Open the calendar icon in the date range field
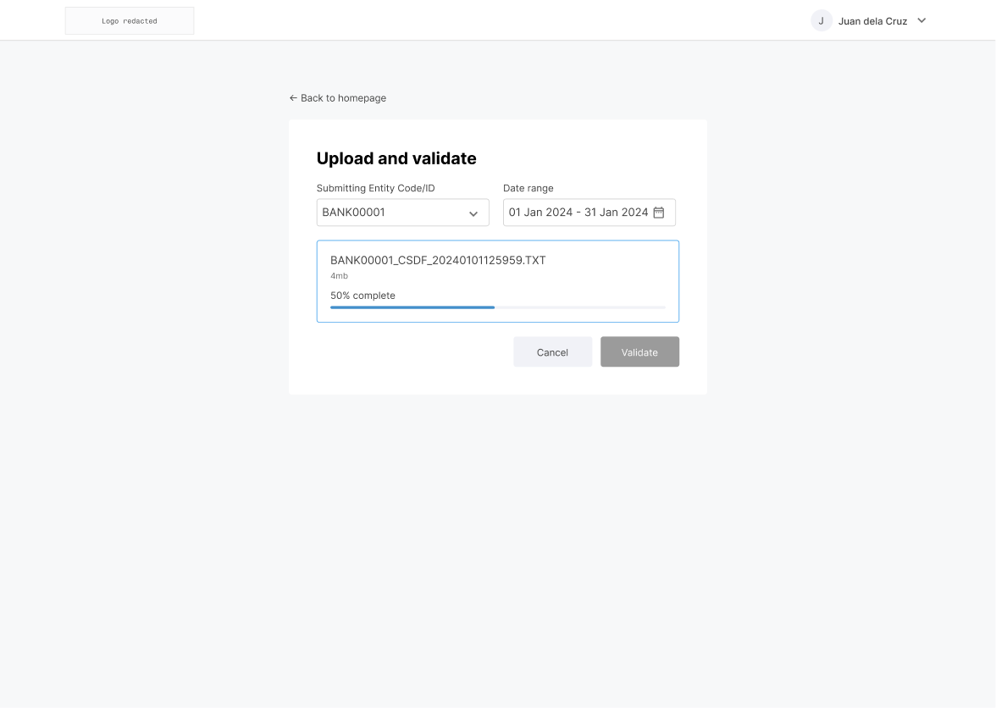The width and height of the screenshot is (996, 708). click(x=659, y=213)
